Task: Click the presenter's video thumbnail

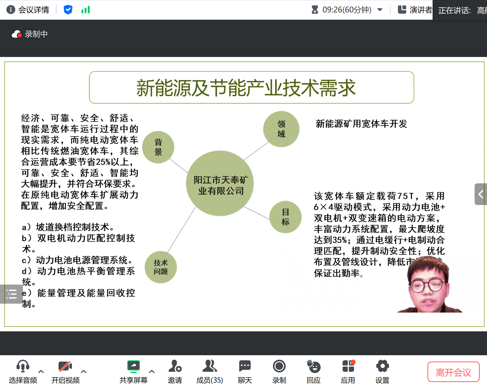Action: [x=430, y=285]
